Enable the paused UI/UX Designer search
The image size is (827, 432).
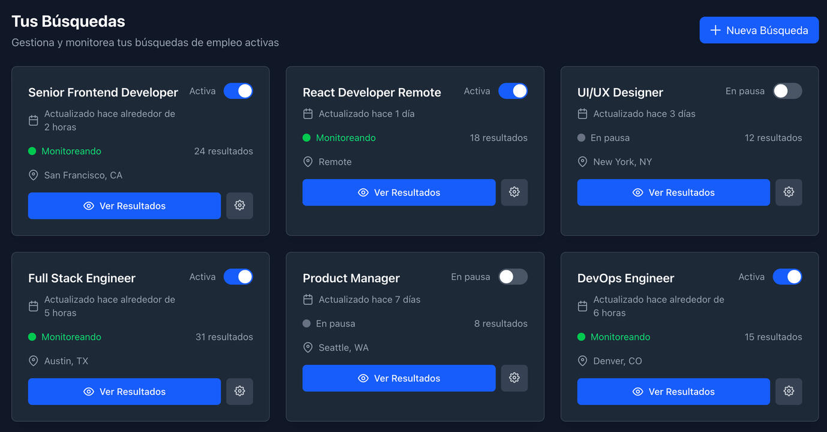pyautogui.click(x=787, y=91)
